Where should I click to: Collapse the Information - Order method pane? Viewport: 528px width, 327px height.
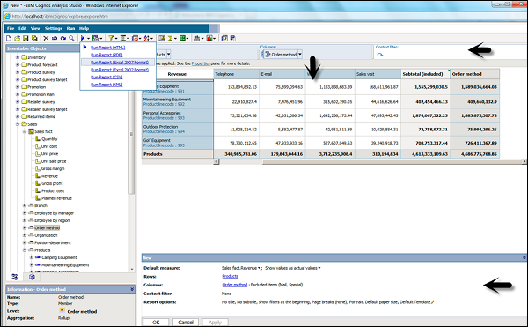[x=132, y=289]
